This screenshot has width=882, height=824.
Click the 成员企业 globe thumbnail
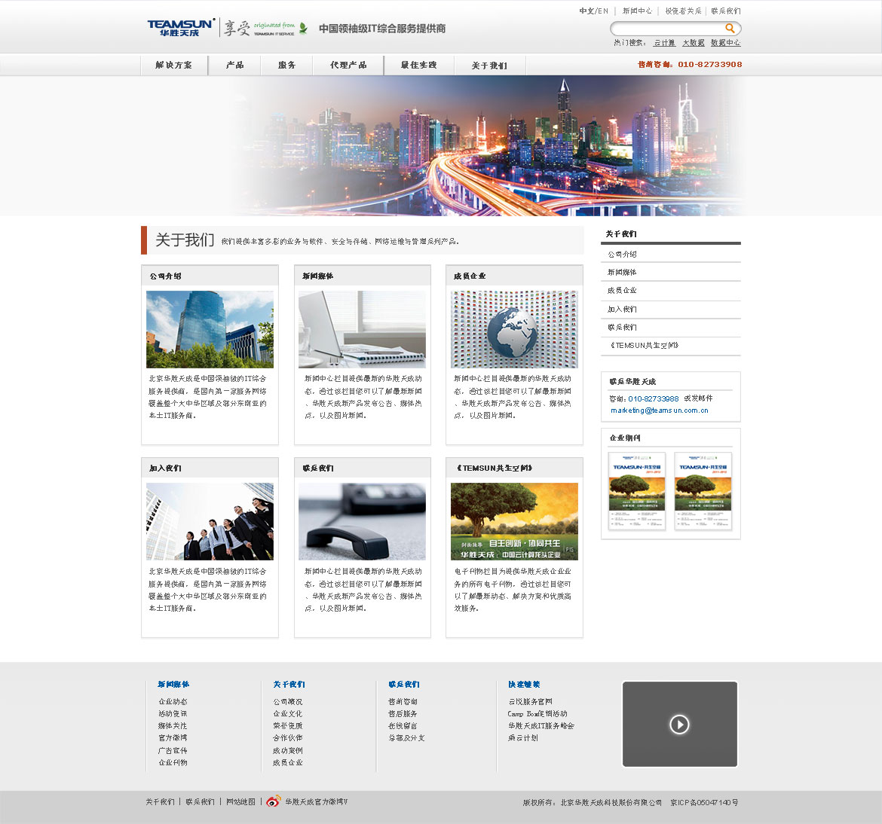[514, 330]
